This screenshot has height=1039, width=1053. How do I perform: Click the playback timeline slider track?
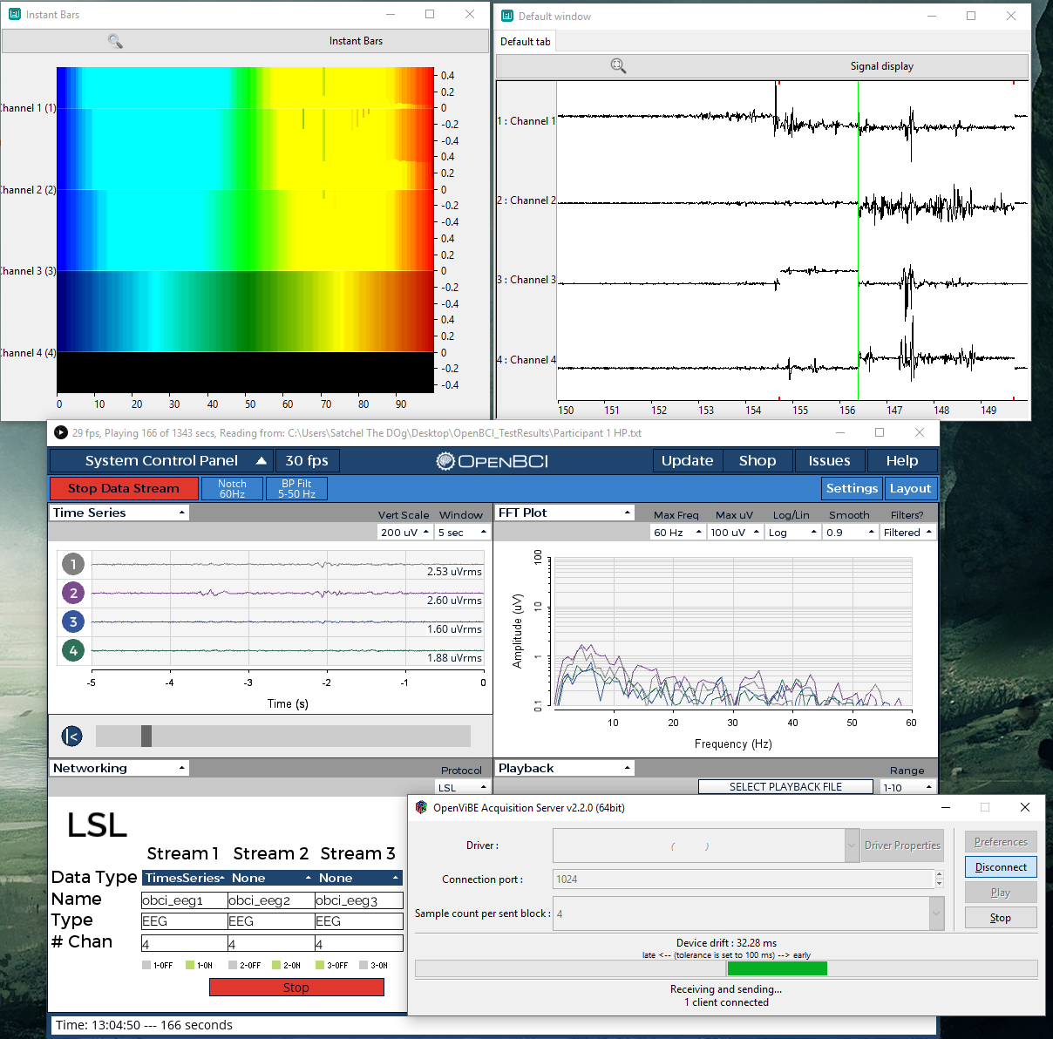(283, 737)
